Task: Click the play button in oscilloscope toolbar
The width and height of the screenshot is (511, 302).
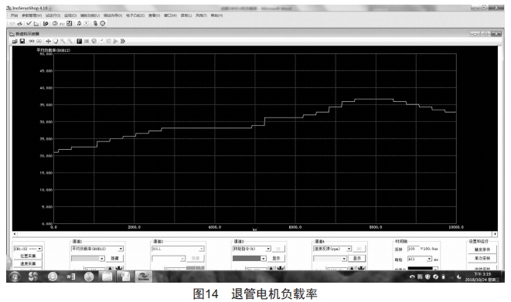Action: coord(115,41)
